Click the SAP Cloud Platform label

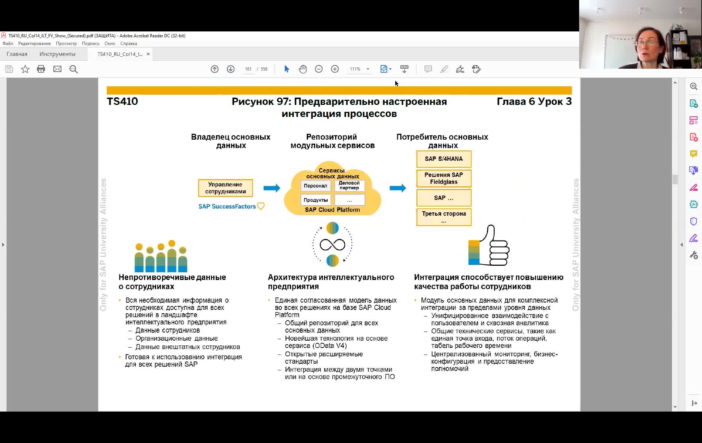[332, 210]
